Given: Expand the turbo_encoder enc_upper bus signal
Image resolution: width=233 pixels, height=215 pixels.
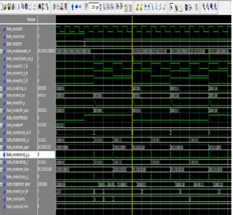Looking at the screenshot, I should click(1, 147).
